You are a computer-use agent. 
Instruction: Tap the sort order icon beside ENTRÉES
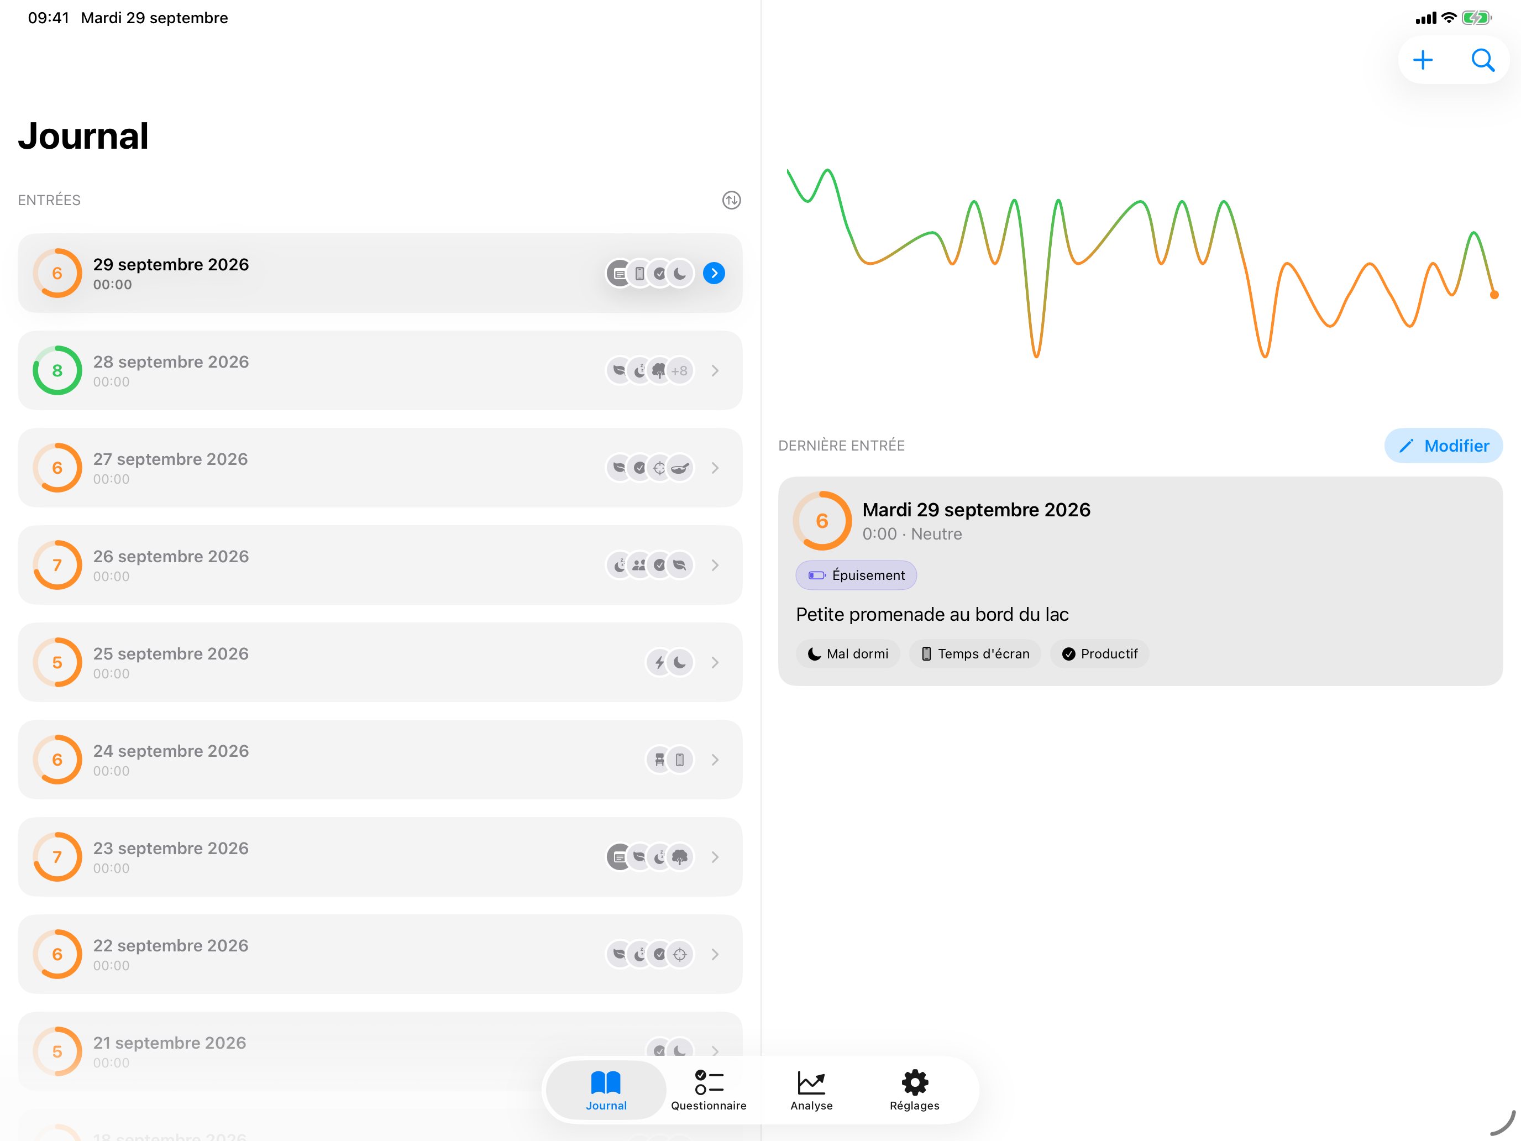(x=732, y=200)
